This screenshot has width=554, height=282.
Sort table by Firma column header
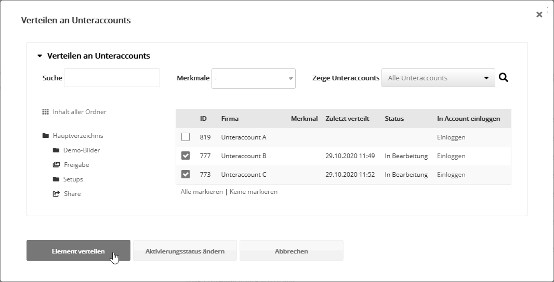230,119
